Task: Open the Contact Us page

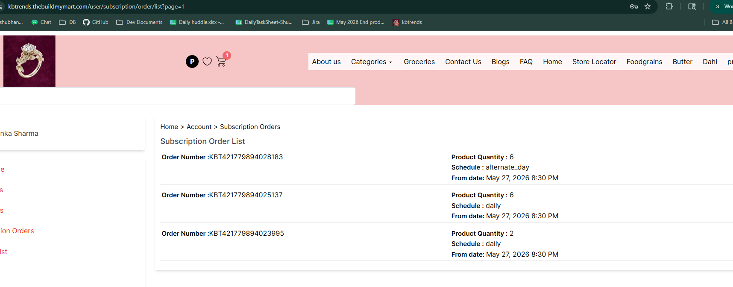Action: point(463,62)
